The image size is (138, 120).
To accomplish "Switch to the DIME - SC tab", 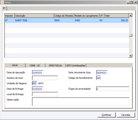I will [x=35, y=66].
